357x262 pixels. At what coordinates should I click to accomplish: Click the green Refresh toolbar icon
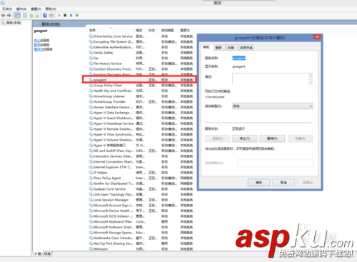pyautogui.click(x=31, y=16)
